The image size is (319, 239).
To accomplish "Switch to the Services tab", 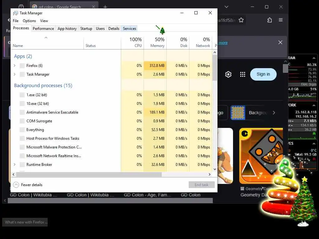I will click(130, 29).
